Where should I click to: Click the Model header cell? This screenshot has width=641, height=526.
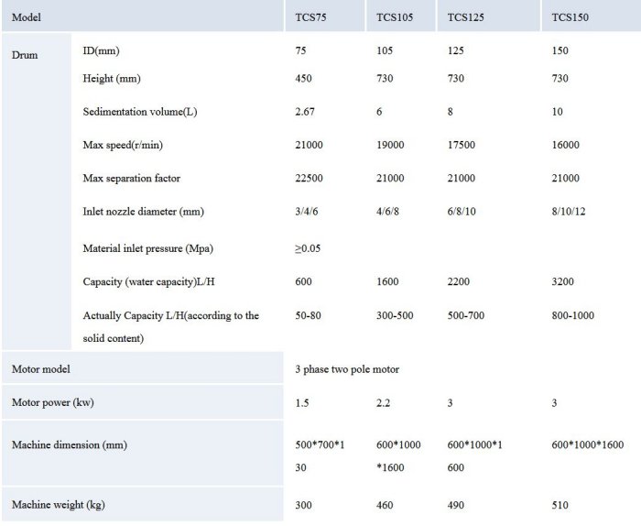[x=27, y=17]
